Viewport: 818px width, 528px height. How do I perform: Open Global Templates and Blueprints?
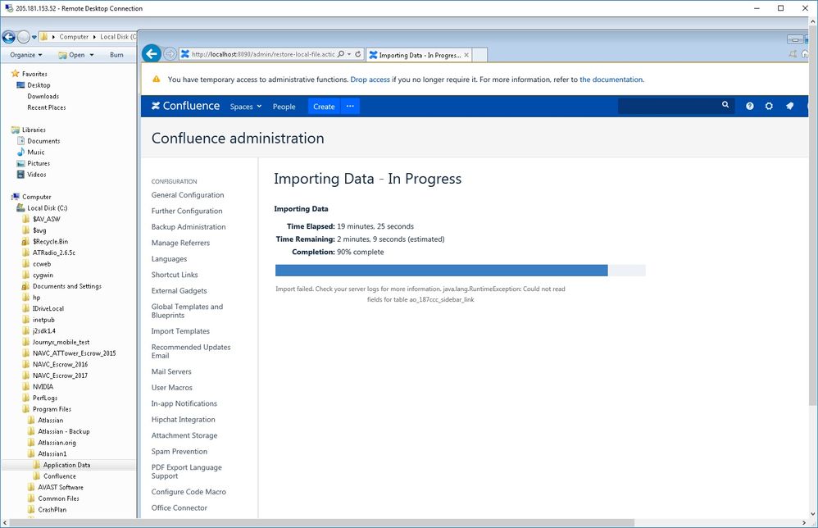point(187,311)
